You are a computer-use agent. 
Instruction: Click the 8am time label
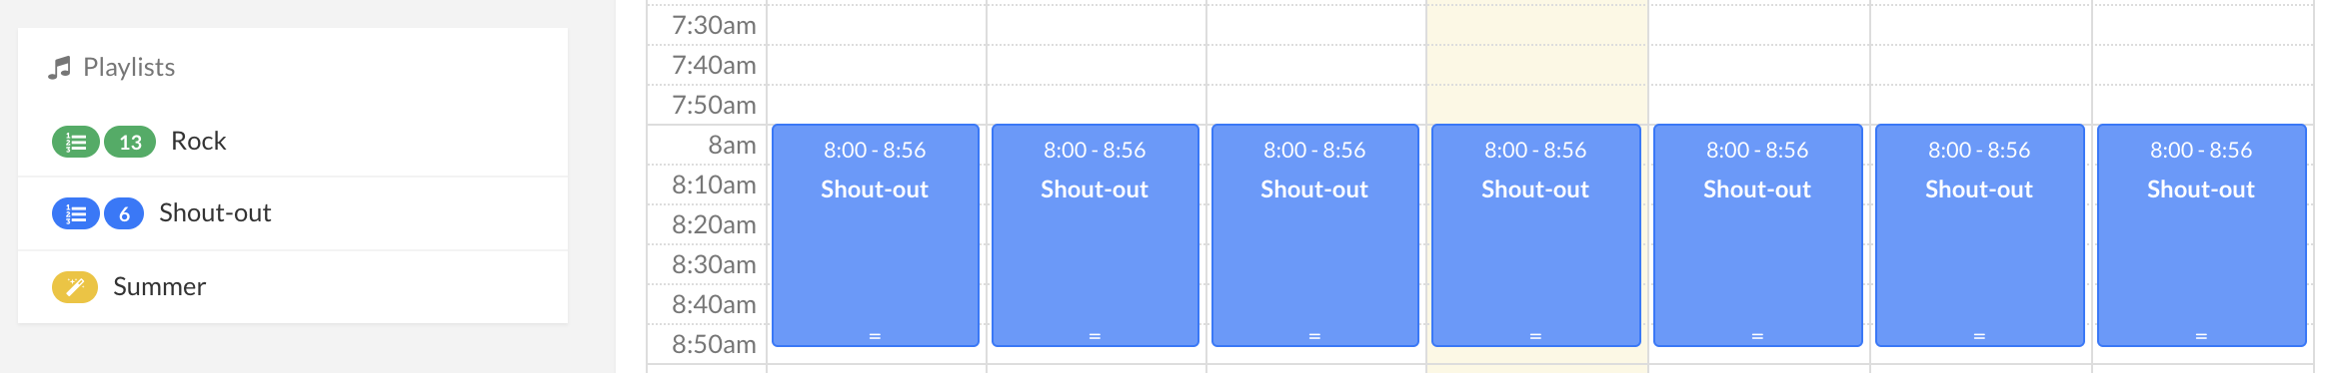tap(732, 145)
